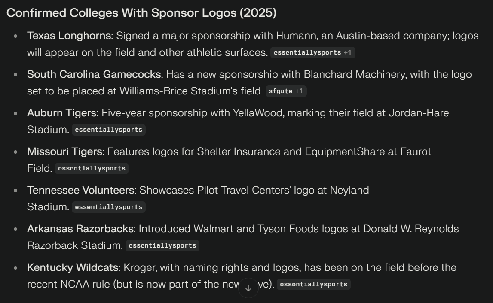Screen dimensions: 493x303
Task: Expand the +1 badge on Texas essentiallysports chip
Action: (347, 52)
